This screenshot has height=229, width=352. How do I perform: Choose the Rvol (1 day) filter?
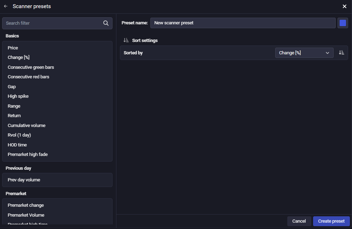(x=19, y=135)
